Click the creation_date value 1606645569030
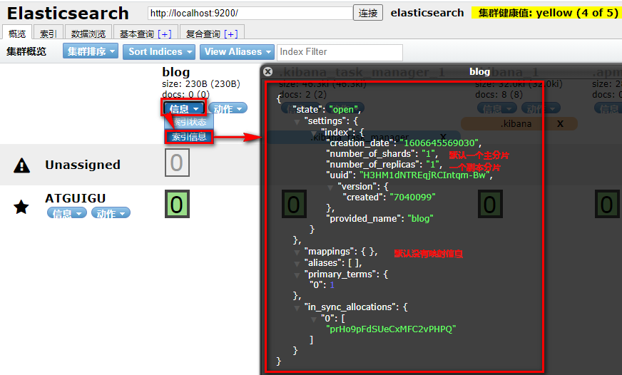This screenshot has height=375, width=622. [x=439, y=143]
